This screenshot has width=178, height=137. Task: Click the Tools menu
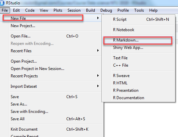(x=139, y=10)
